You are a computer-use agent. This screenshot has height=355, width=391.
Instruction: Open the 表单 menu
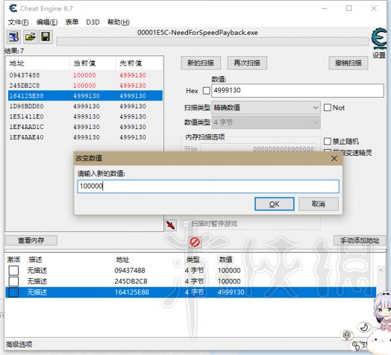[x=72, y=22]
